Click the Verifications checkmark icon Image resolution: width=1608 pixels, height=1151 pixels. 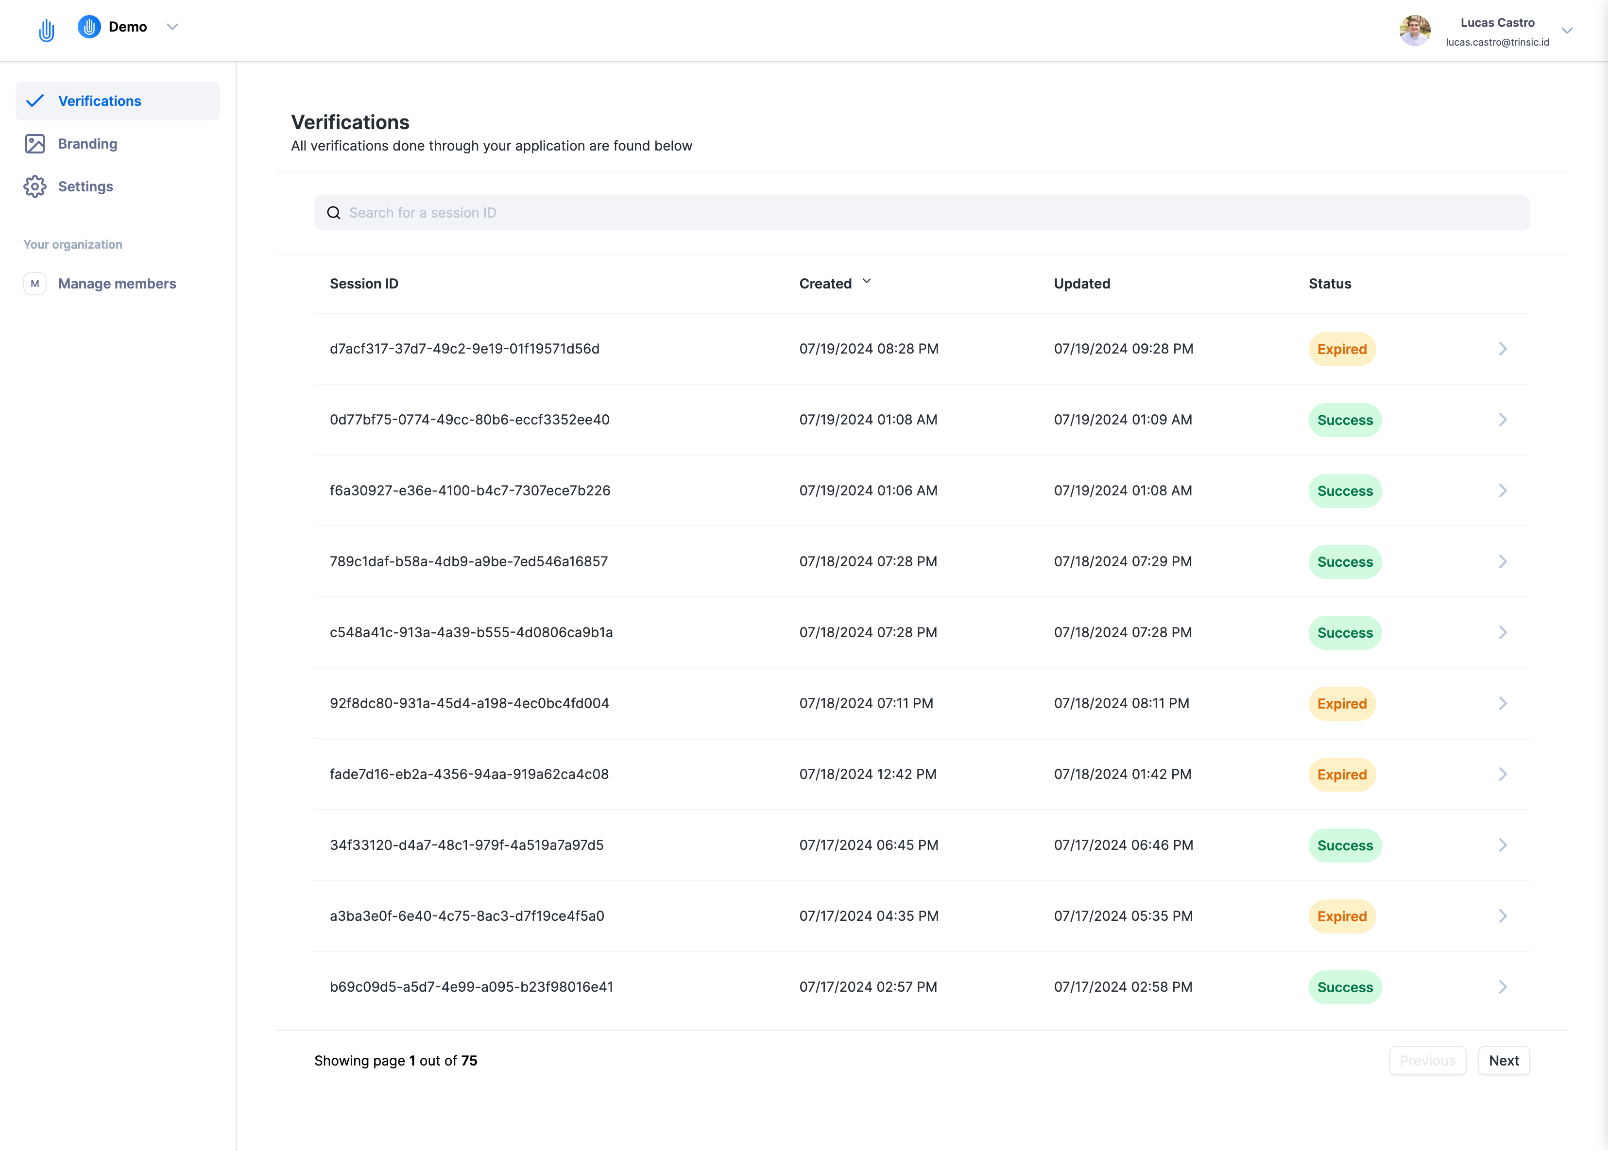[35, 101]
